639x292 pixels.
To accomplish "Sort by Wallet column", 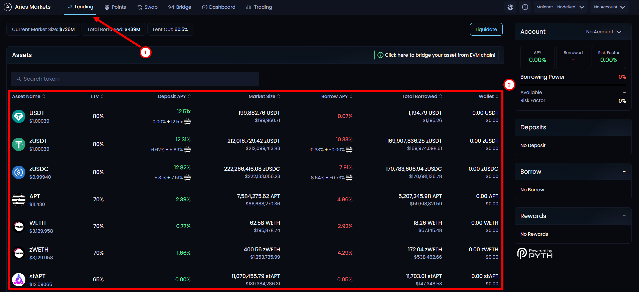I will pos(488,96).
